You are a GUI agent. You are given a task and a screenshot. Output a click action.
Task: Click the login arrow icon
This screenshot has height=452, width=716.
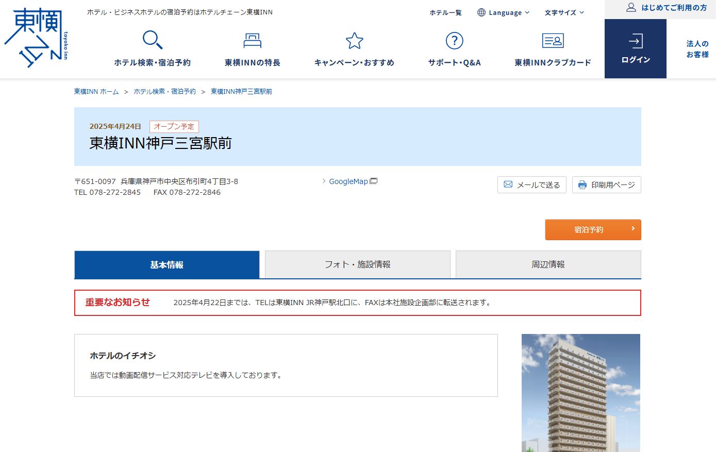[636, 41]
